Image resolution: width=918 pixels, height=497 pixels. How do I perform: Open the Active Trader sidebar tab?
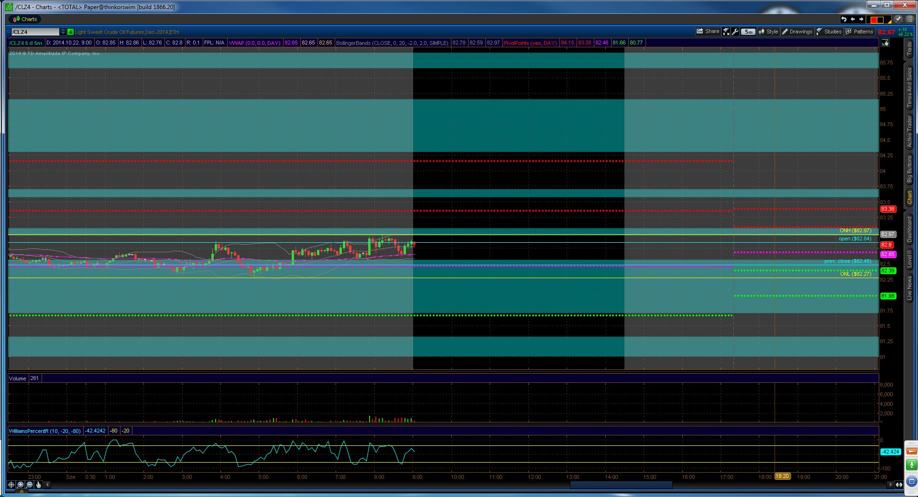[909, 131]
